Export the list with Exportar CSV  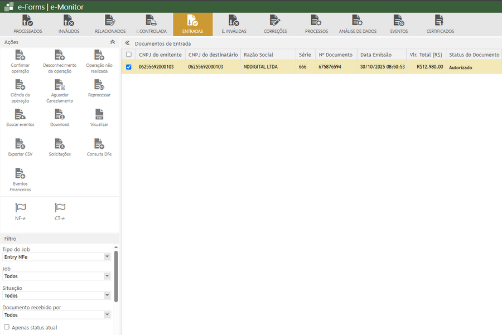(20, 144)
